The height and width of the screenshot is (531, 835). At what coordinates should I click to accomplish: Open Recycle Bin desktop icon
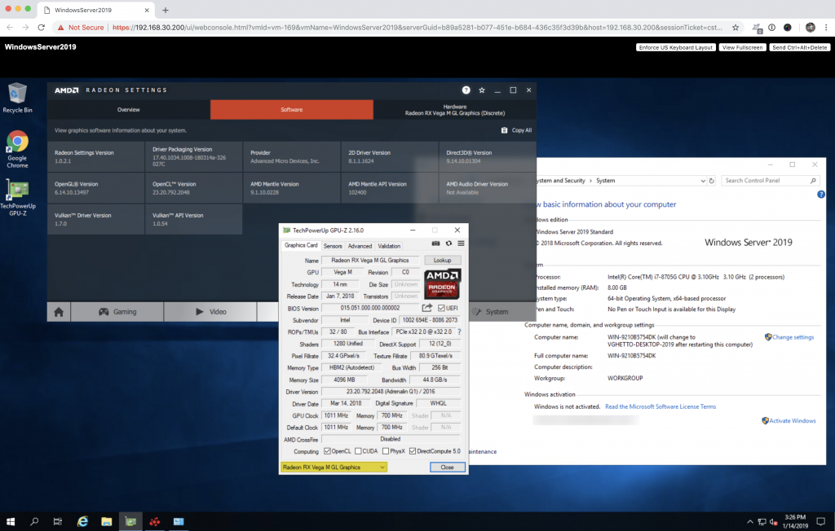click(x=17, y=98)
